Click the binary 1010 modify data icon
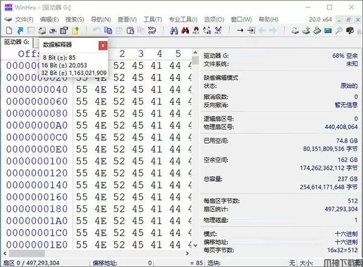 [x=152, y=30]
